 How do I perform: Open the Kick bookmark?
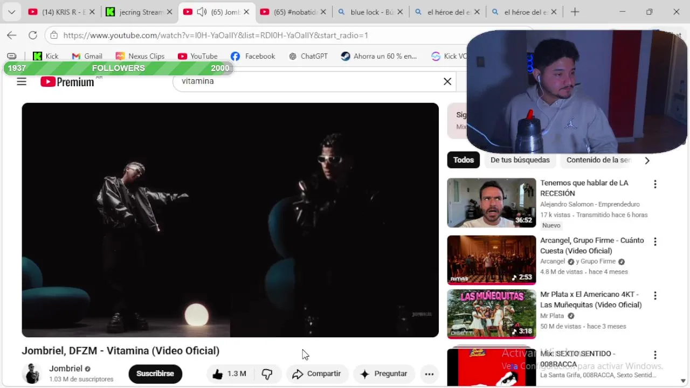(x=46, y=56)
